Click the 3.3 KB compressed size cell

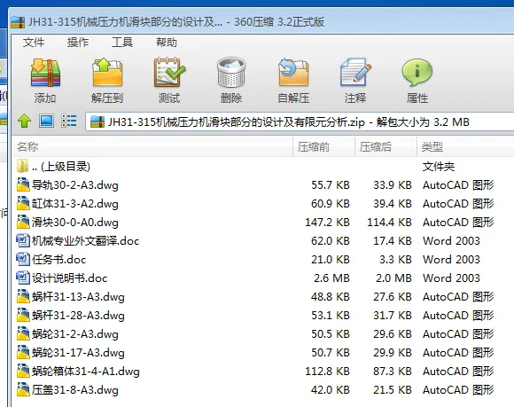pyautogui.click(x=395, y=260)
